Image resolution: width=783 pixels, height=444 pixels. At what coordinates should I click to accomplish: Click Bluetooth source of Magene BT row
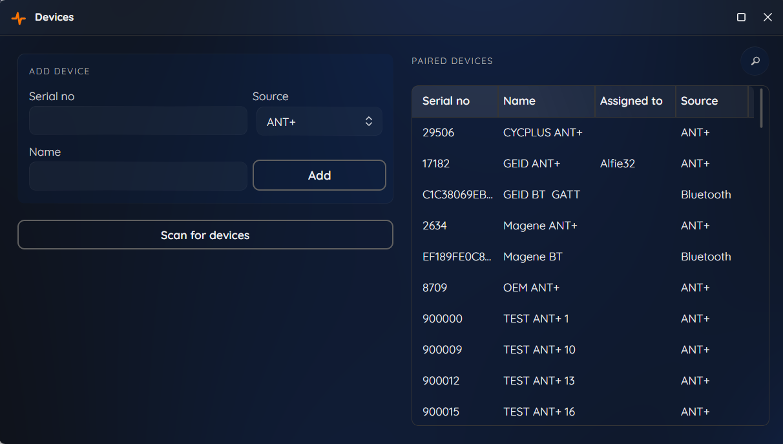coord(706,257)
